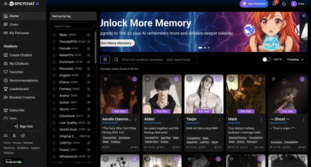This screenshot has width=311, height=167.
Task: Expand the Trending sort dropdown
Action: point(296,60)
